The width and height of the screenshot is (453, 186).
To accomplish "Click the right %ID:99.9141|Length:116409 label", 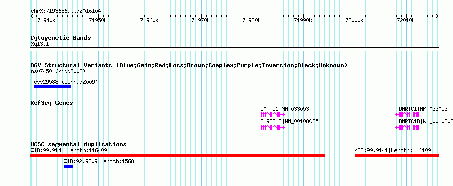I will 393,150.
